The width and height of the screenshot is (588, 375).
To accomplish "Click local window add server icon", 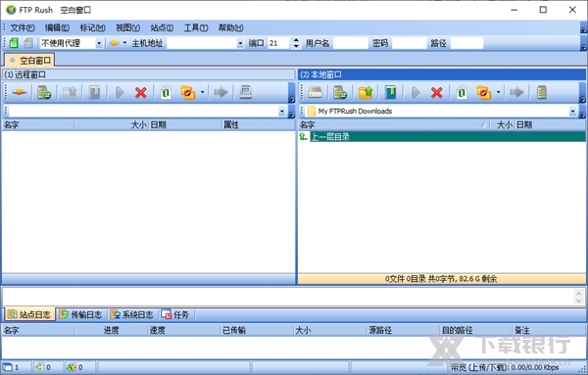I will coord(340,92).
